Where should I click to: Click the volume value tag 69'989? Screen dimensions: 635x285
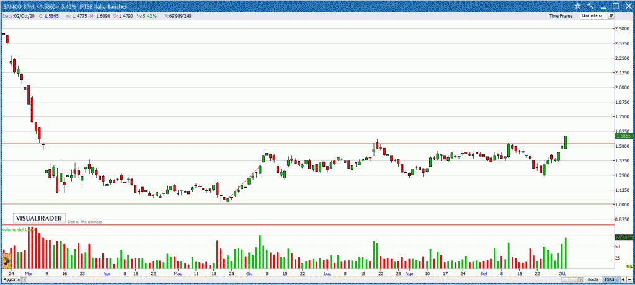pyautogui.click(x=624, y=238)
